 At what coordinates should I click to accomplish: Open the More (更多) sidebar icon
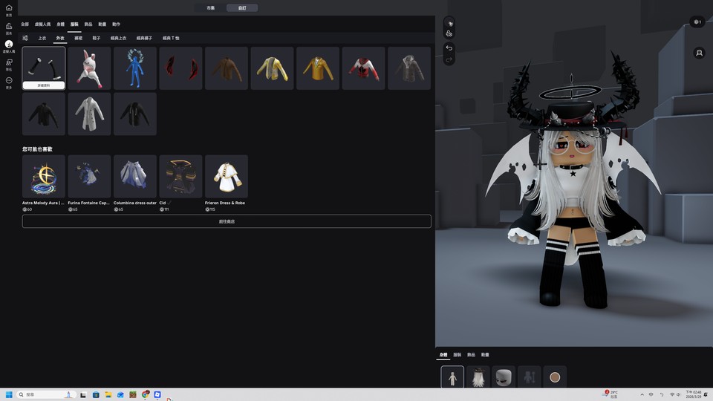[x=9, y=82]
